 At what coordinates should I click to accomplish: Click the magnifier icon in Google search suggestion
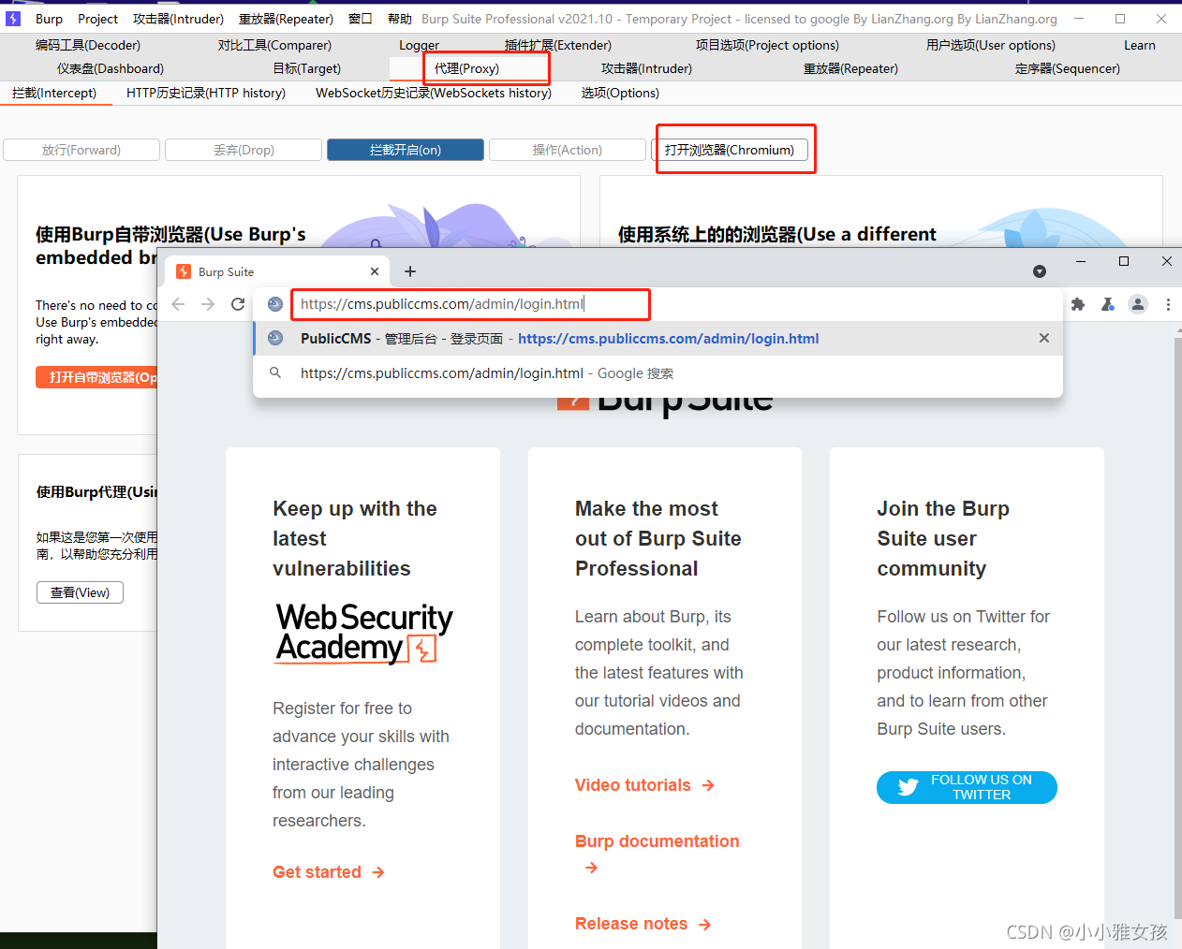(x=275, y=372)
